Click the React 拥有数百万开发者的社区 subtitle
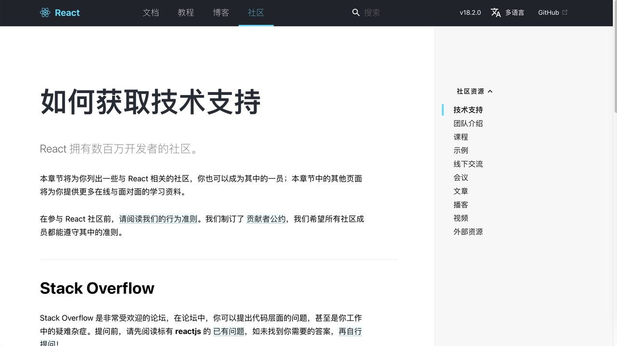 (x=120, y=149)
